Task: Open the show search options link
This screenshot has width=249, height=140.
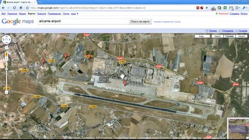Action: pos(167,22)
